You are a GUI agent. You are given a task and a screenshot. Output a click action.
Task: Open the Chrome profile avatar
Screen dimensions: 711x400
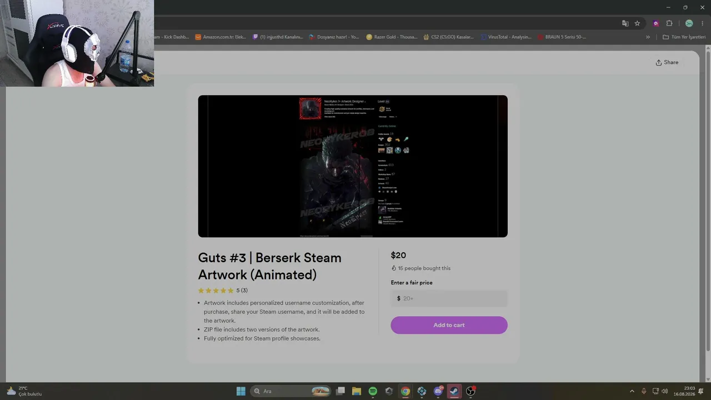[689, 23]
